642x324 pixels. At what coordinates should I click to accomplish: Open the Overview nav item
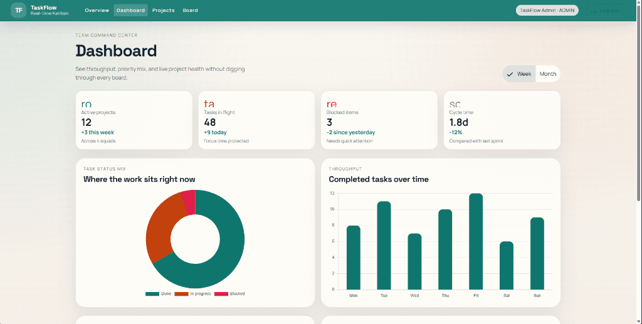coord(97,10)
